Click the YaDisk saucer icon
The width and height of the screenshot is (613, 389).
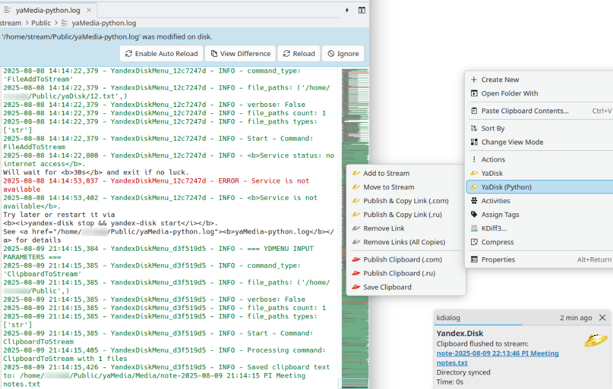pyautogui.click(x=474, y=173)
